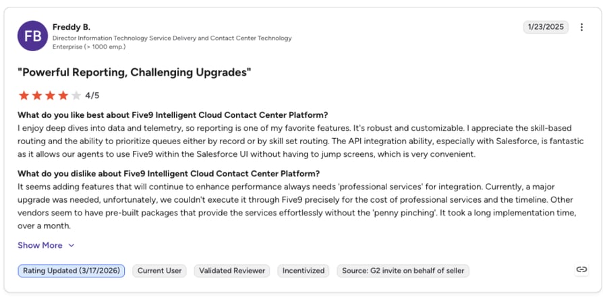Click the first rating star

click(24, 95)
